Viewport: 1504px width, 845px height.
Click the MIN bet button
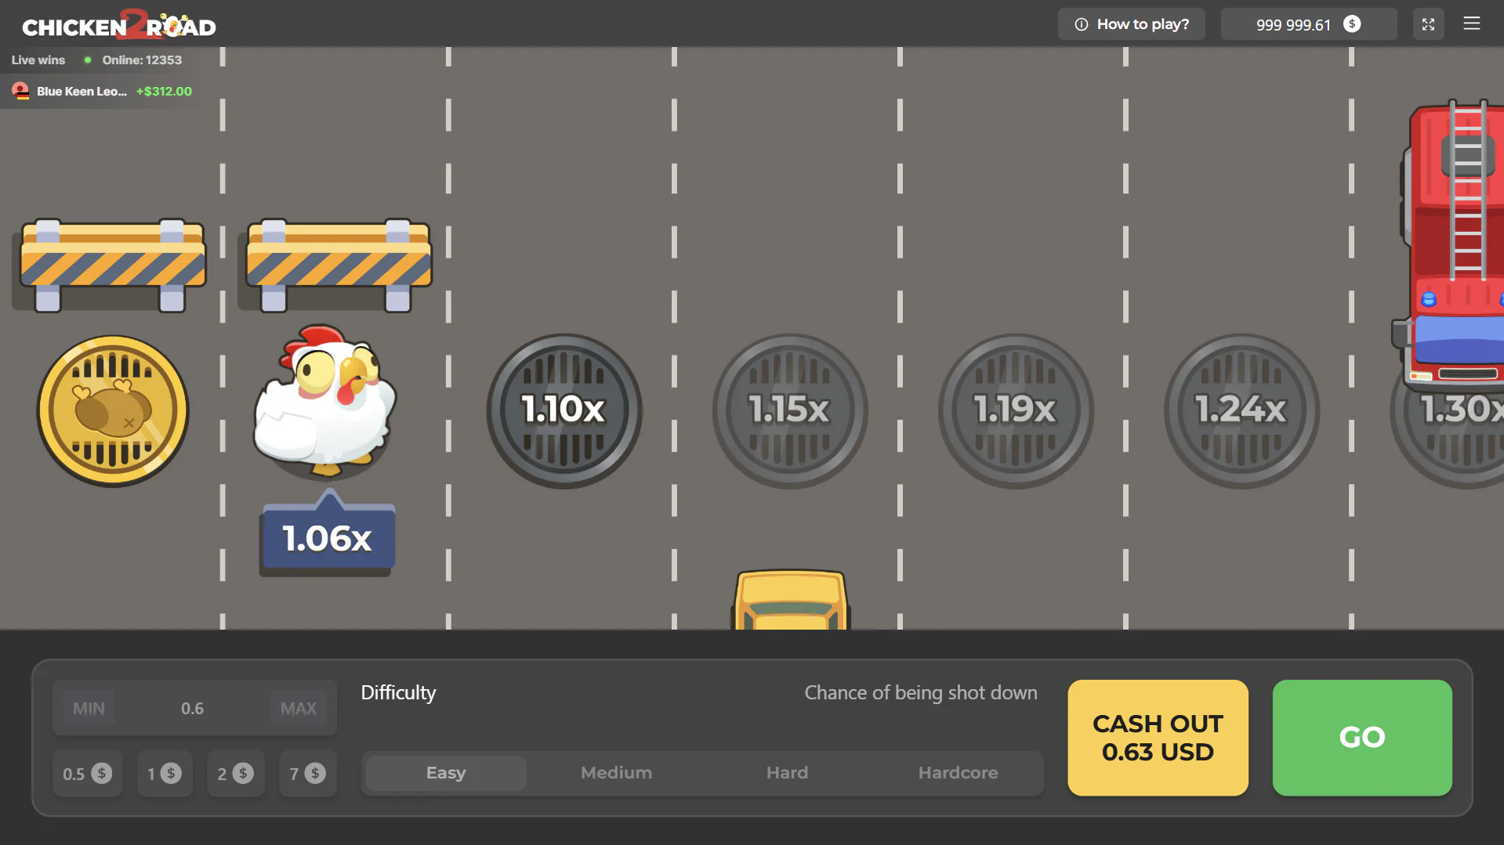click(88, 708)
